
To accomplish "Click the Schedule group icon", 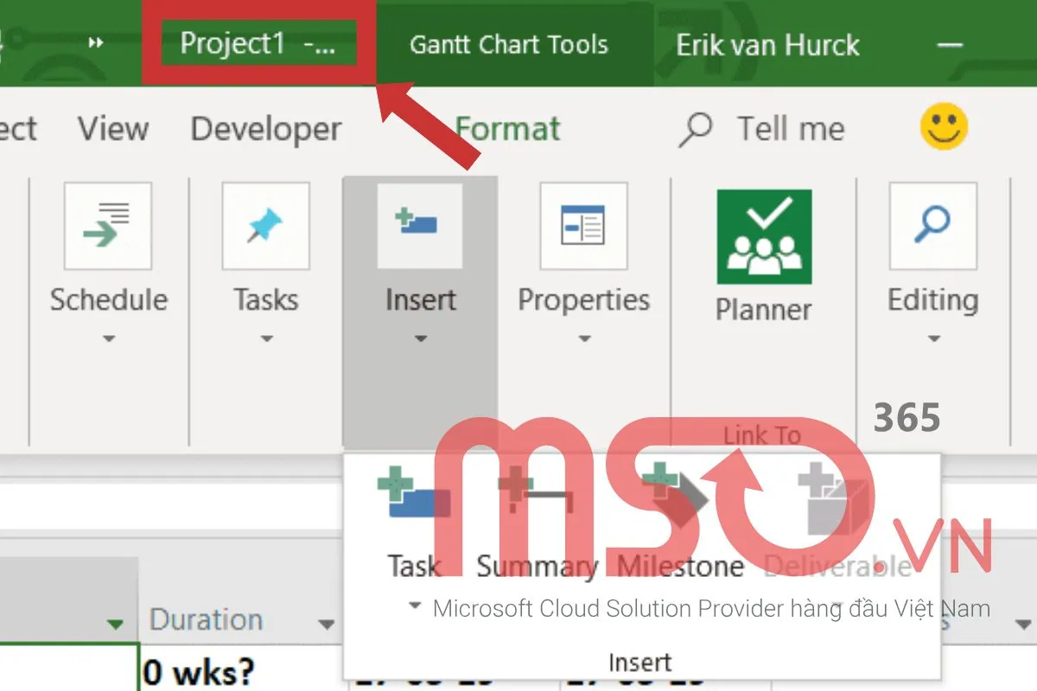I will [109, 225].
